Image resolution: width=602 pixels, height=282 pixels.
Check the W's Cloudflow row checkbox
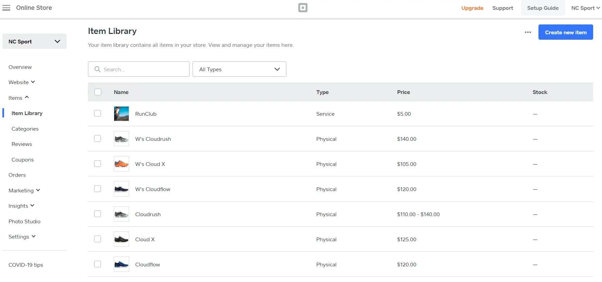pyautogui.click(x=98, y=189)
